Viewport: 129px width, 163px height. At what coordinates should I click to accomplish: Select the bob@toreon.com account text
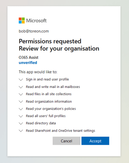point(34,31)
